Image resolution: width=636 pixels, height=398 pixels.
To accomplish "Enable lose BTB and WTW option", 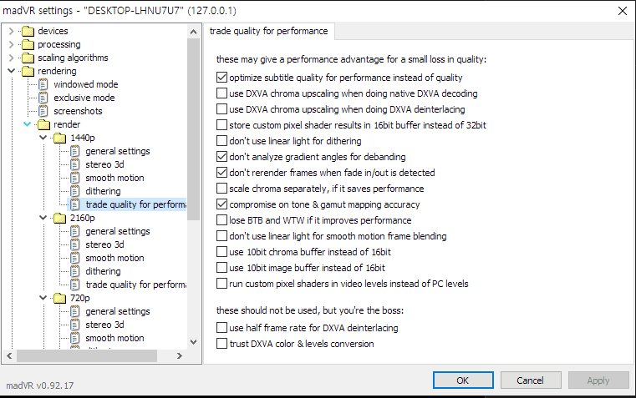I will tap(221, 220).
